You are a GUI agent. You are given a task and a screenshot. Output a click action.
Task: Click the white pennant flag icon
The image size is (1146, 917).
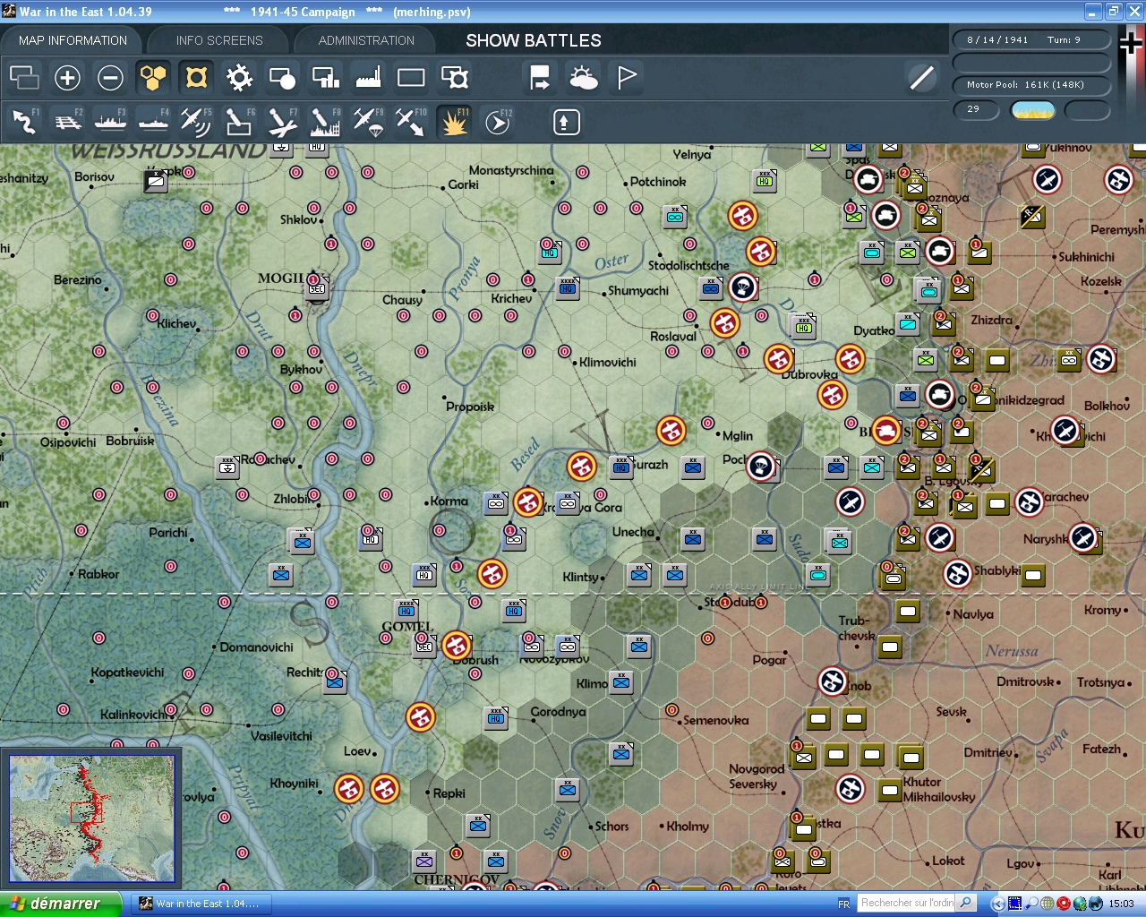[x=627, y=78]
